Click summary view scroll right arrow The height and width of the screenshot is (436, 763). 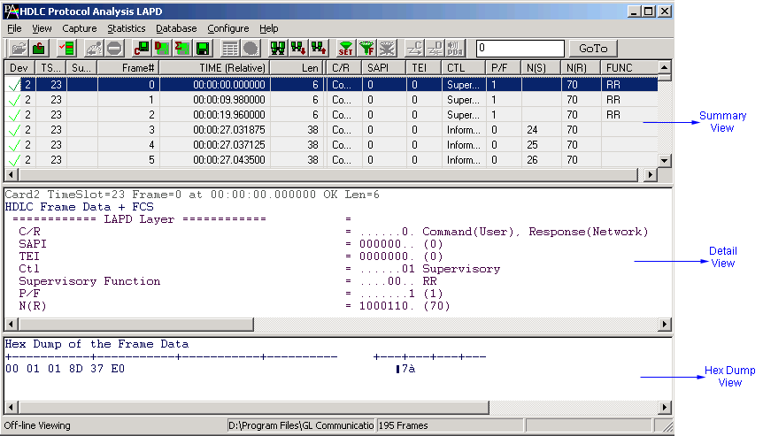click(650, 175)
